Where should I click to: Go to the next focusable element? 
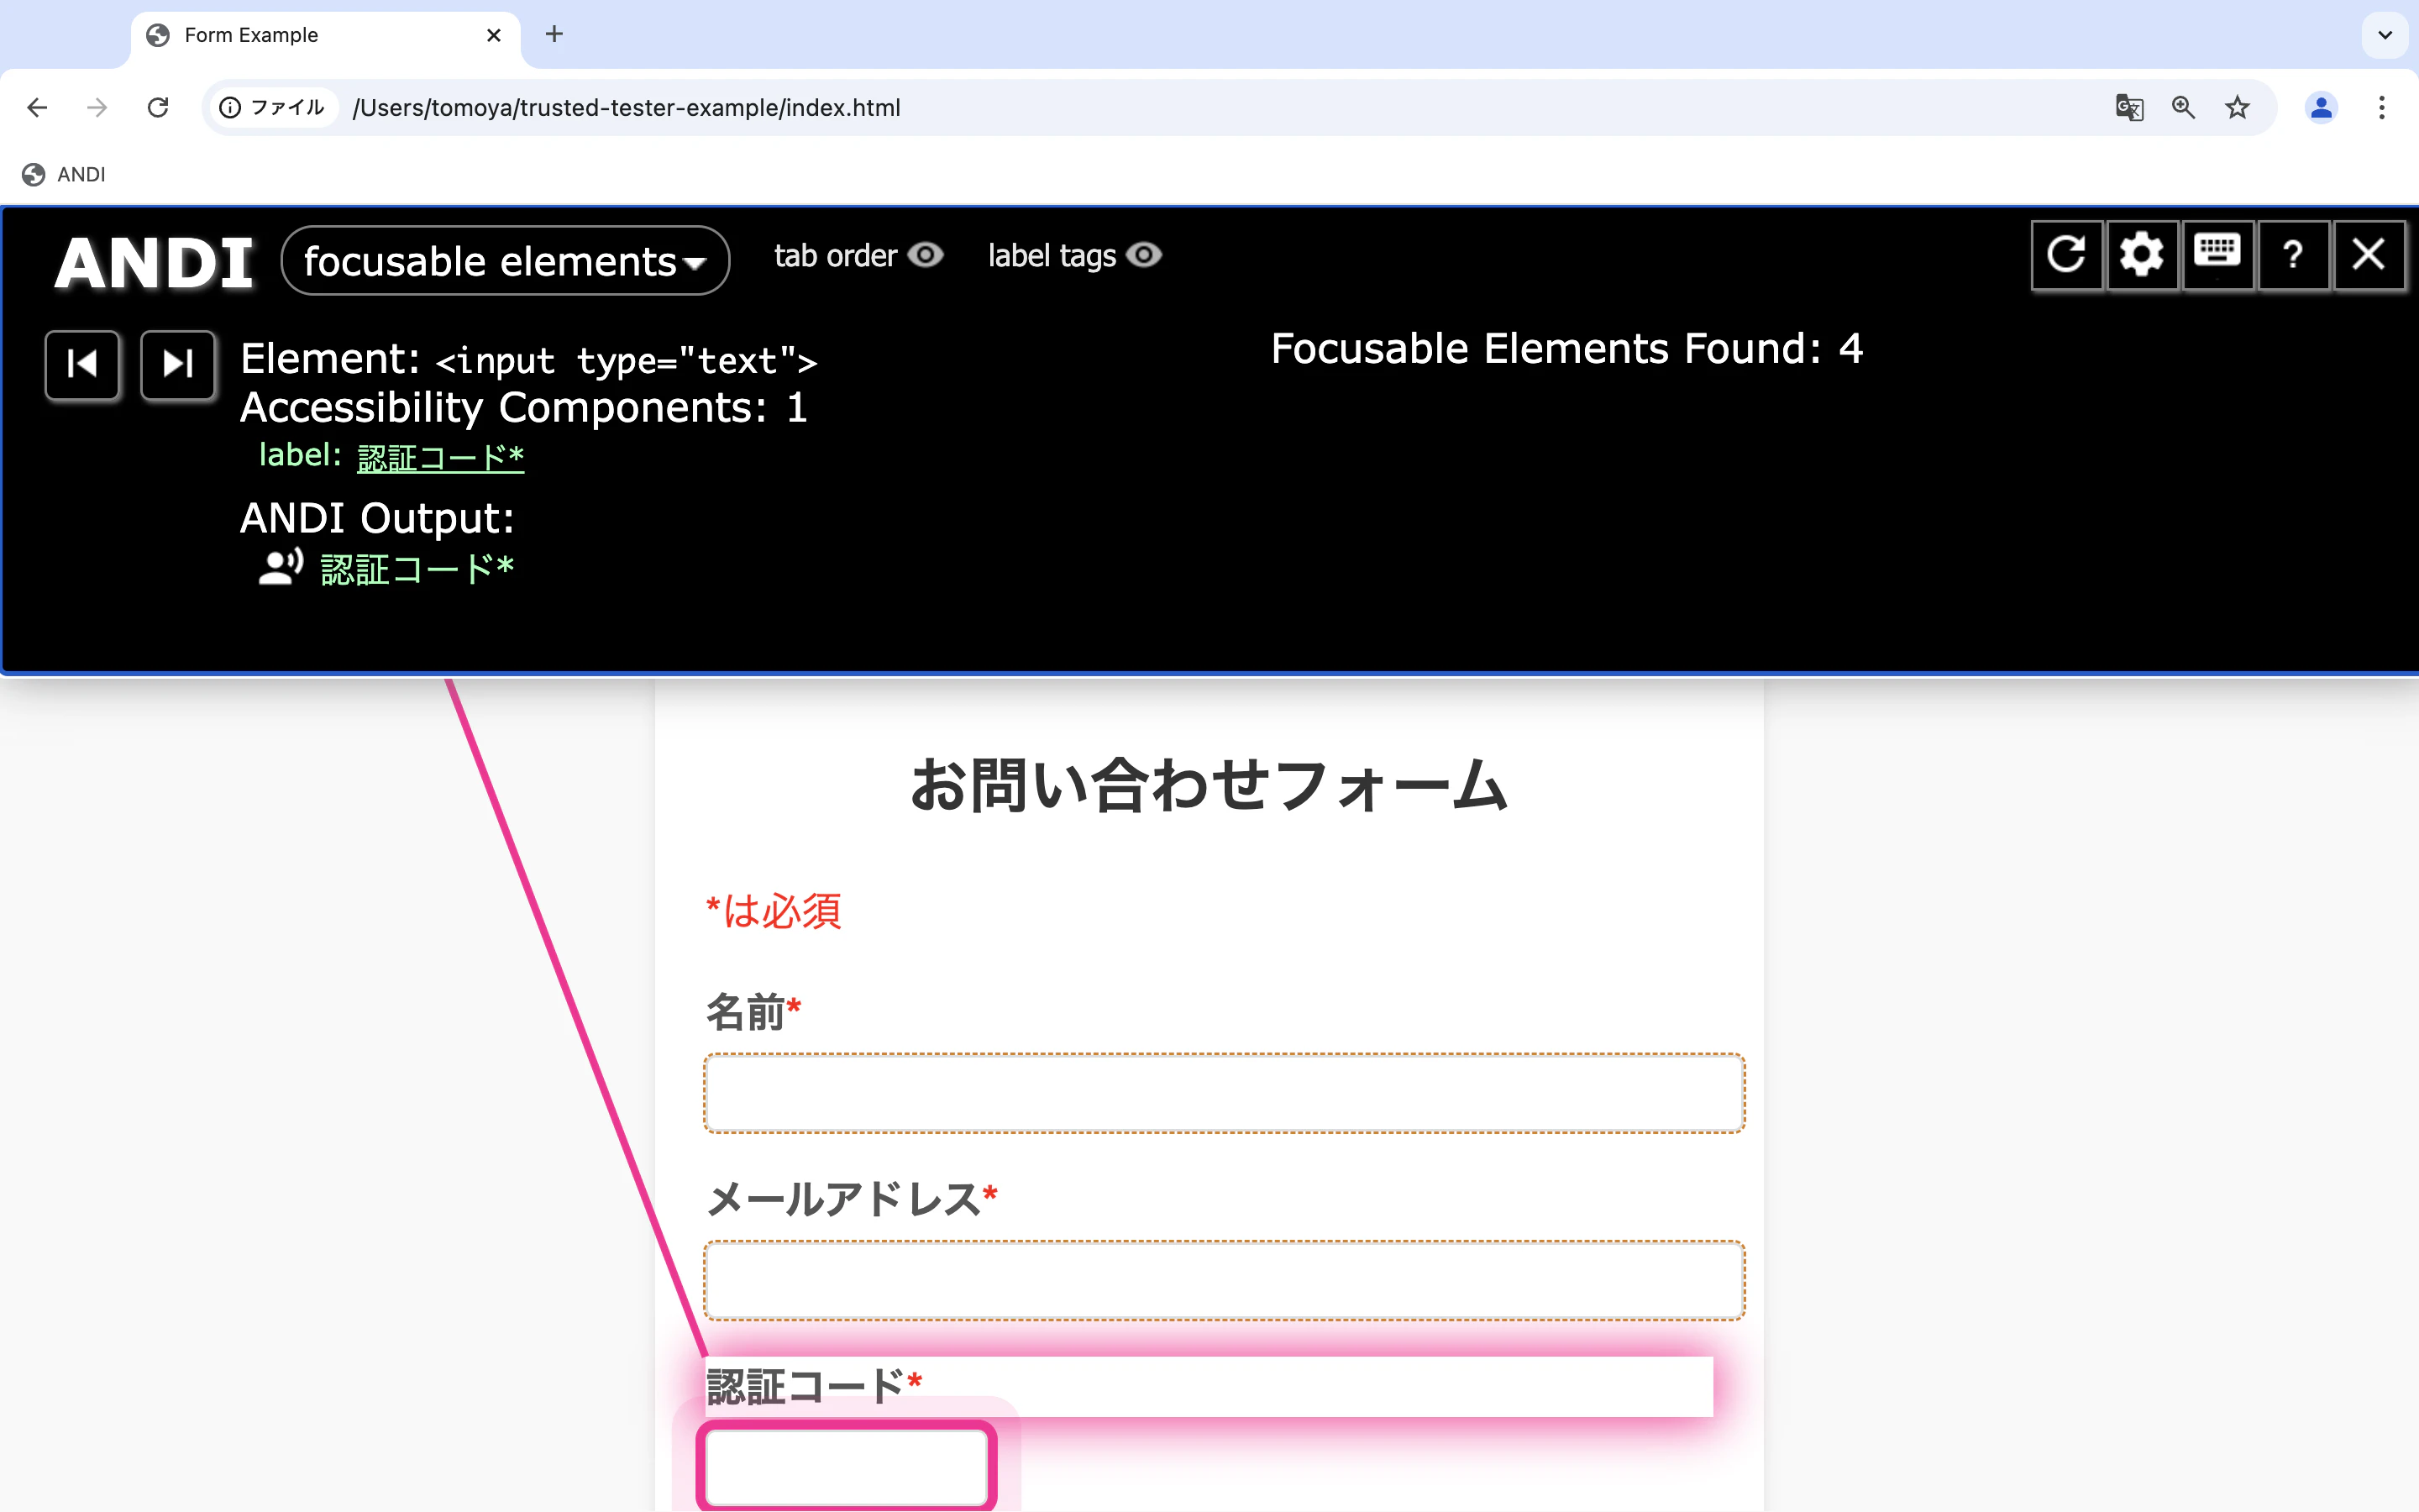(x=177, y=365)
